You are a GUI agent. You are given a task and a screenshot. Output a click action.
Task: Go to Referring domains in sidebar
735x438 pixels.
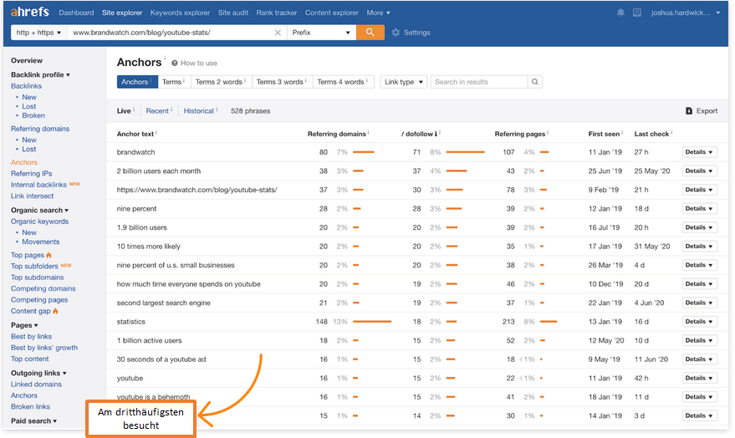coord(40,129)
